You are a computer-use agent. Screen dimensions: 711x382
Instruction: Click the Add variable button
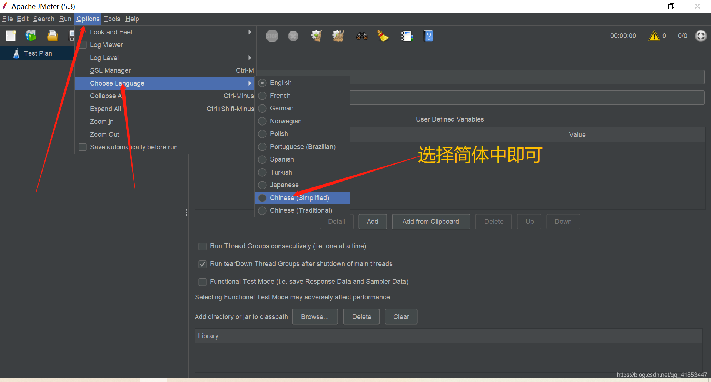coord(373,222)
